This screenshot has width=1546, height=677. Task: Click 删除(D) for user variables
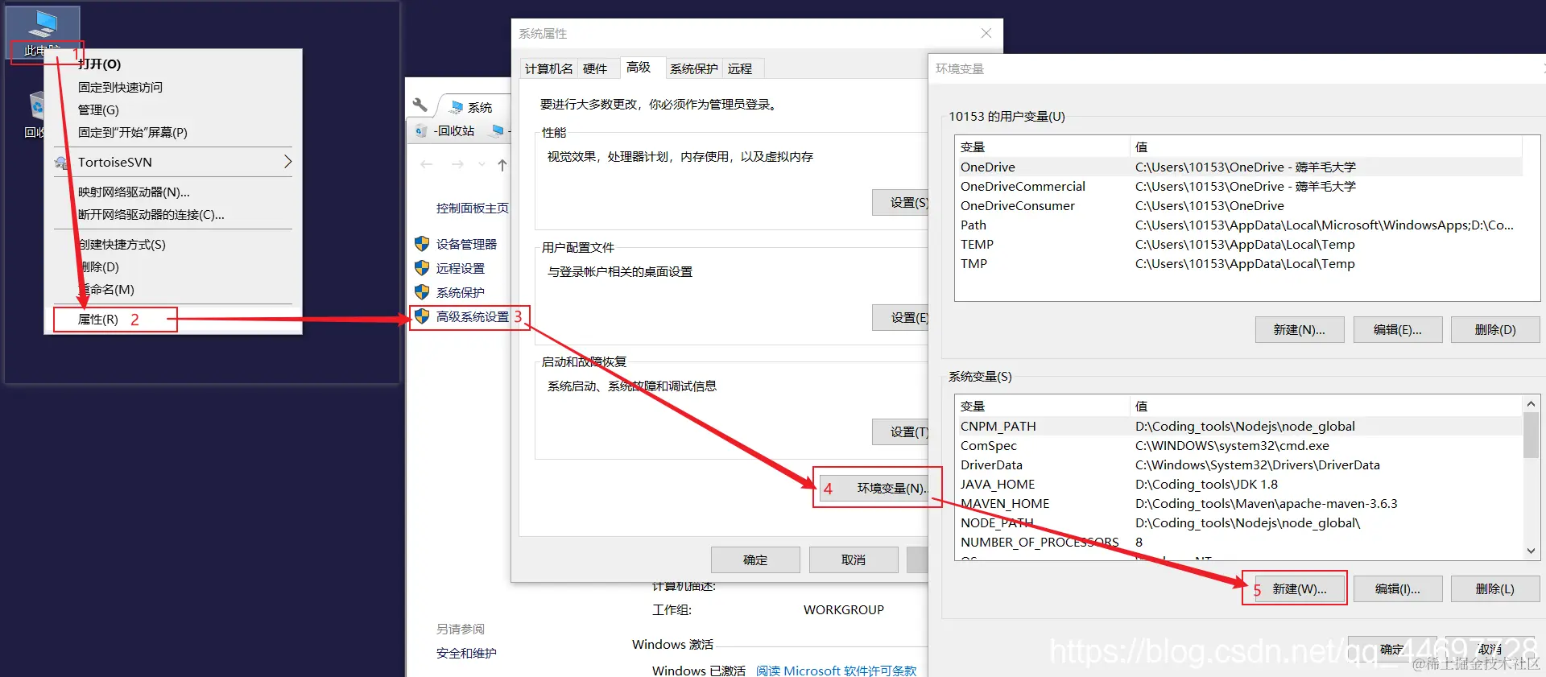tap(1495, 329)
